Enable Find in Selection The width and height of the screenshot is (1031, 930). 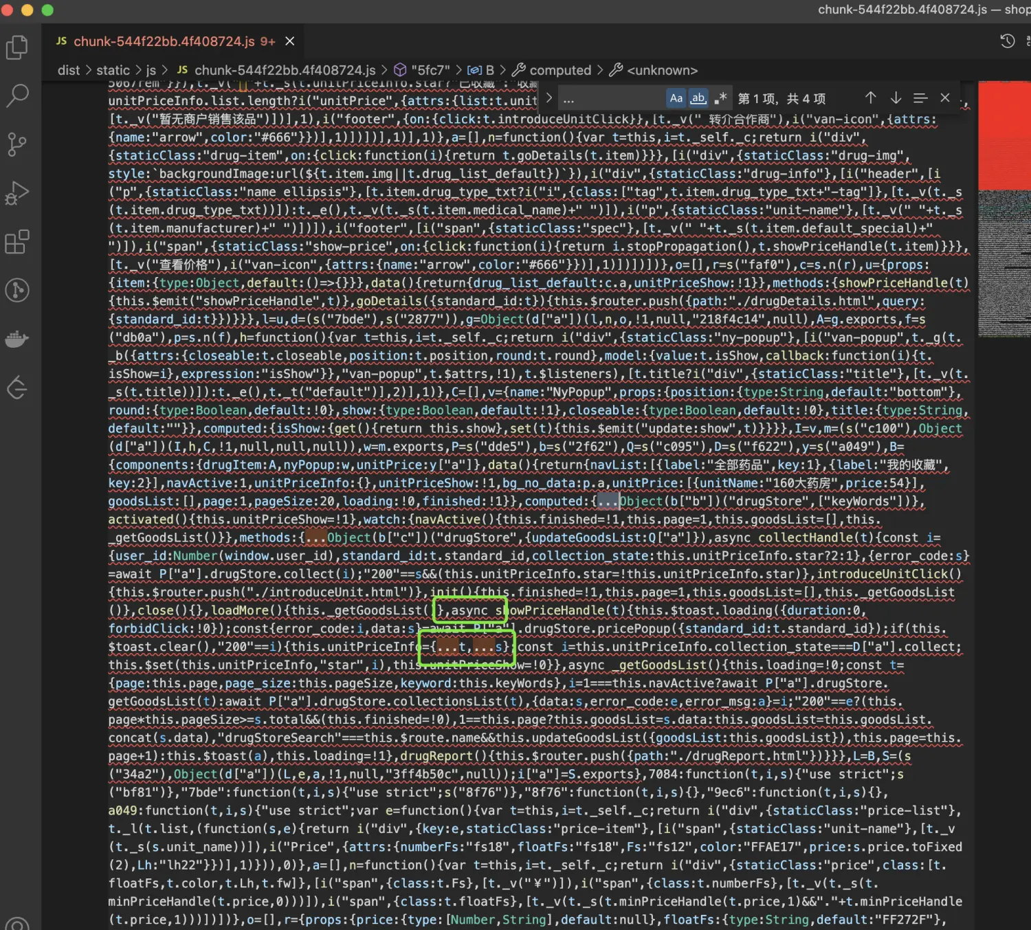click(920, 98)
